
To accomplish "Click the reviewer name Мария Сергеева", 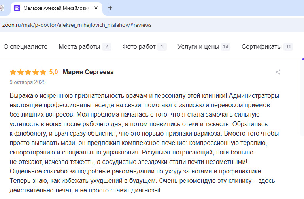I will tap(88, 72).
